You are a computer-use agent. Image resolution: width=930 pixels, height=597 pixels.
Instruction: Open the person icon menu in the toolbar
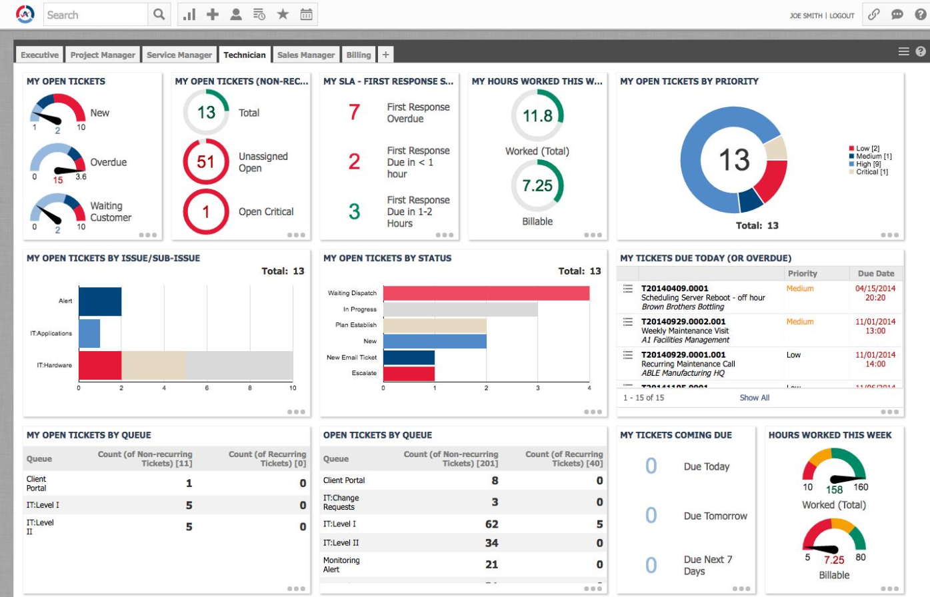pos(236,14)
